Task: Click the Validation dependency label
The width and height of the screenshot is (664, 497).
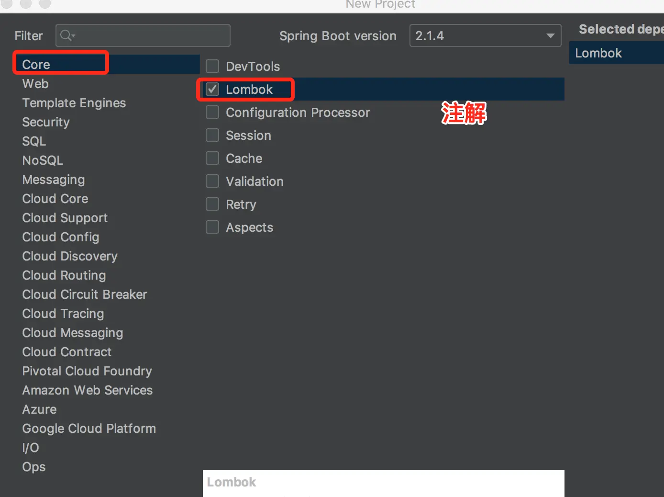Action: [x=255, y=181]
